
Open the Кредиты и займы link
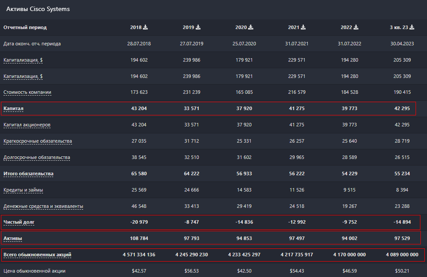pyautogui.click(x=23, y=190)
